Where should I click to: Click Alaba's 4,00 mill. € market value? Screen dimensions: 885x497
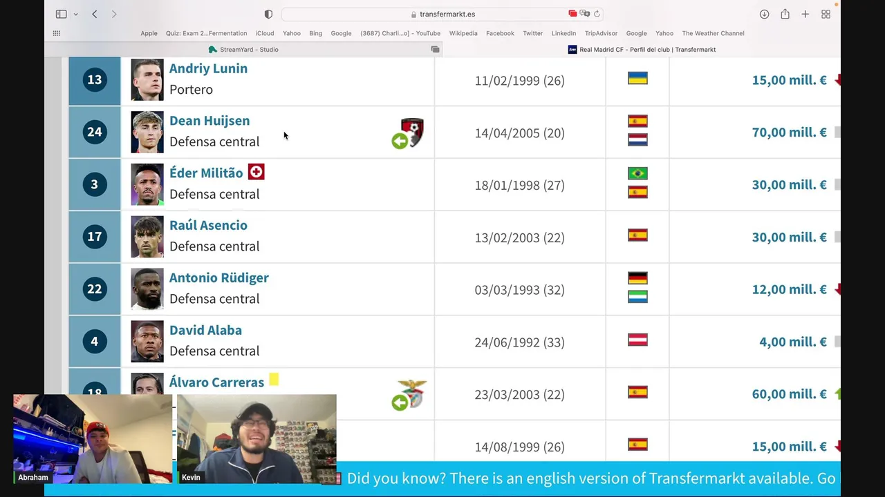793,342
